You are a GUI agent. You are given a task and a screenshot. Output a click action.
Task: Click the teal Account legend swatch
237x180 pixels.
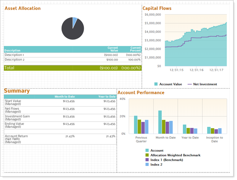point(147,151)
